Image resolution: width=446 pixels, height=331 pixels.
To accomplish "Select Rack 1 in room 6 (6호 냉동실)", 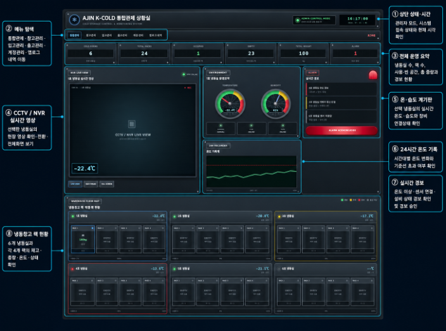I will [x=288, y=292].
